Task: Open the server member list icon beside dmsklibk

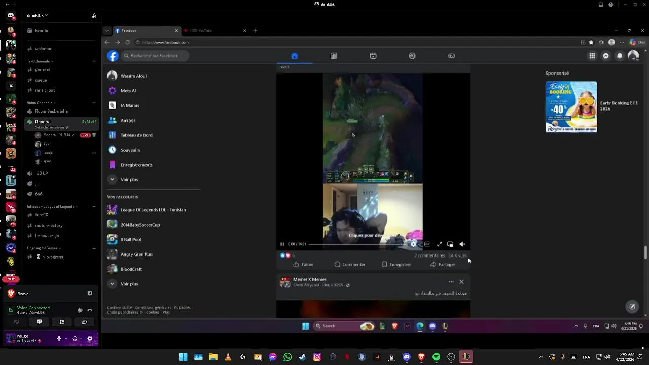Action: tap(94, 16)
